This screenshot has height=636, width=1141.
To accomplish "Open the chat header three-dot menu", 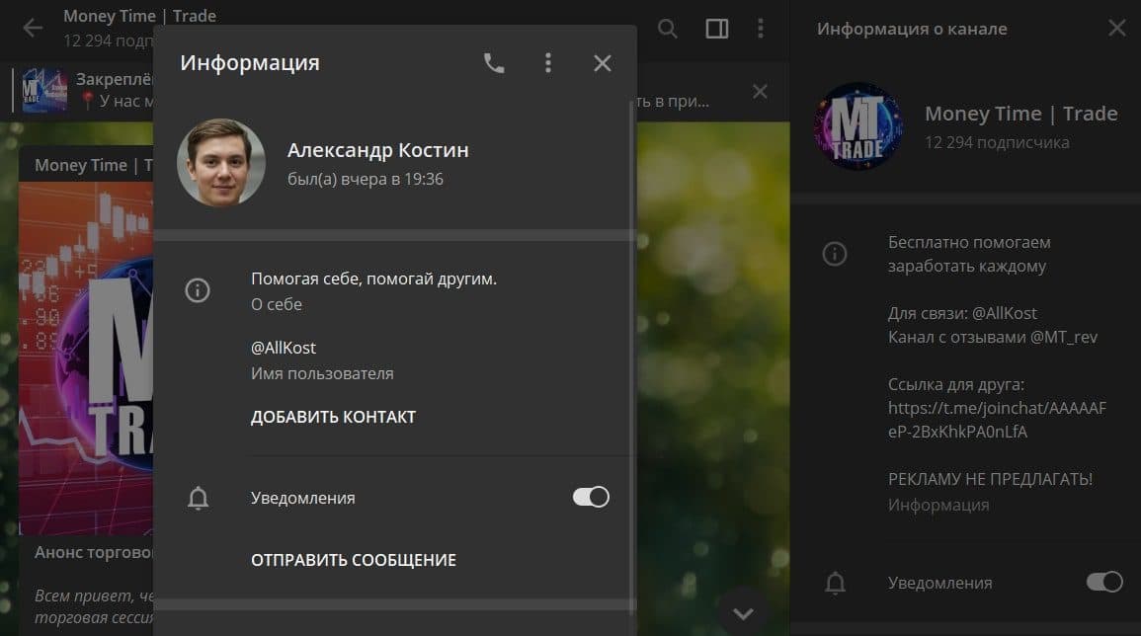I will pos(761,29).
